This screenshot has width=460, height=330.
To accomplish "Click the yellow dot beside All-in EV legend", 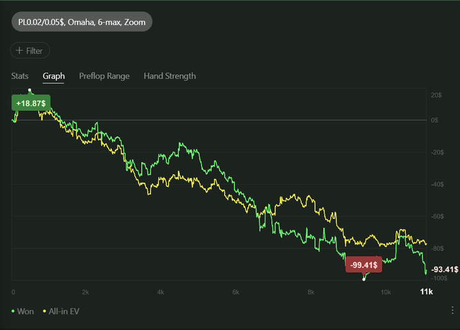I will point(43,310).
